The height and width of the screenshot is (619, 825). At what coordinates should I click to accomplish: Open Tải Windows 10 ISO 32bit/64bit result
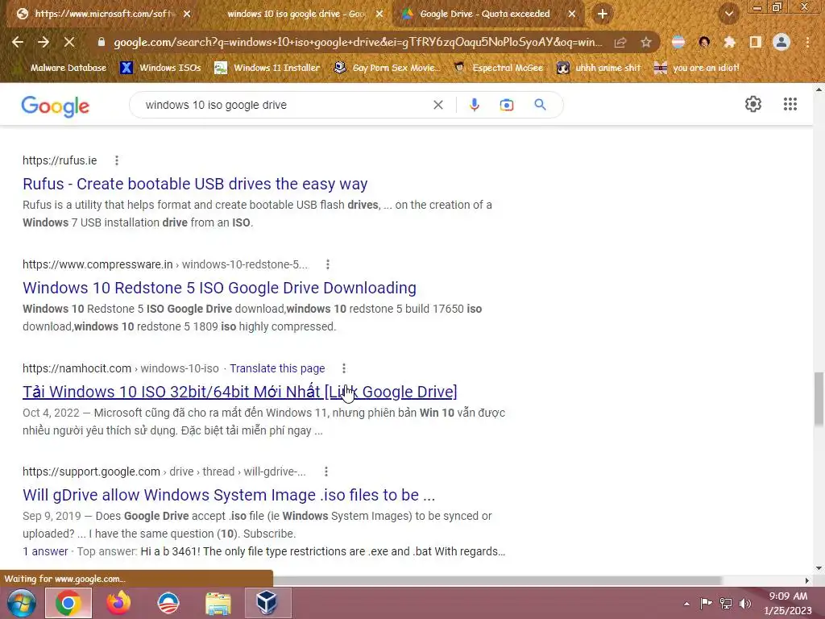240,392
